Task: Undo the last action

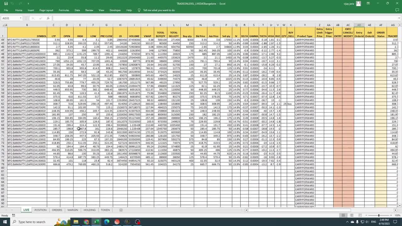Action: 13,3
